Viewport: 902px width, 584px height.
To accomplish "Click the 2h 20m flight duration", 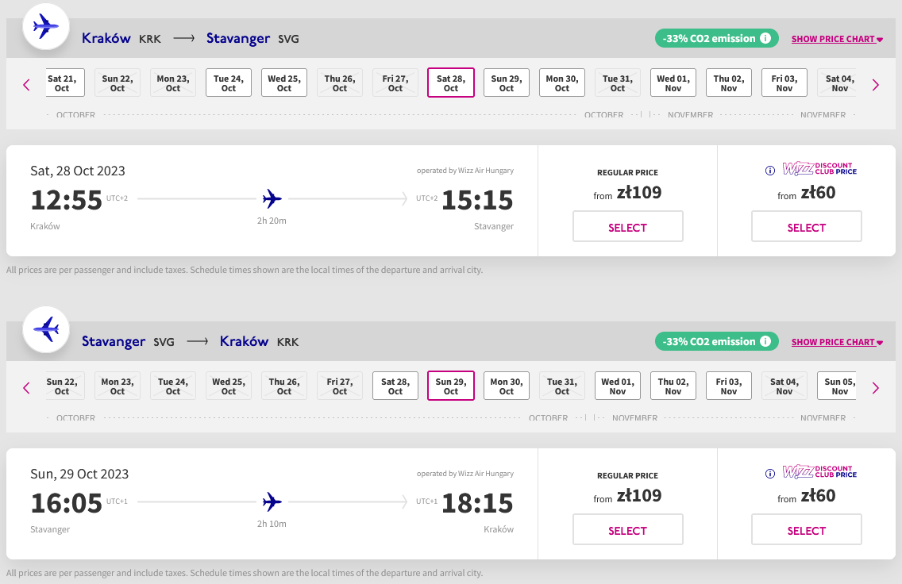I will click(x=272, y=221).
